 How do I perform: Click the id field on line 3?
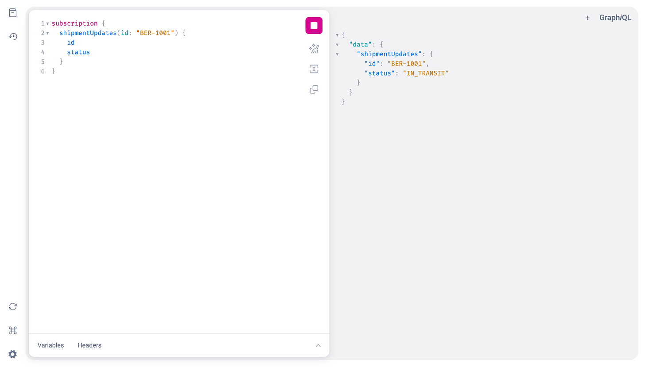point(71,43)
